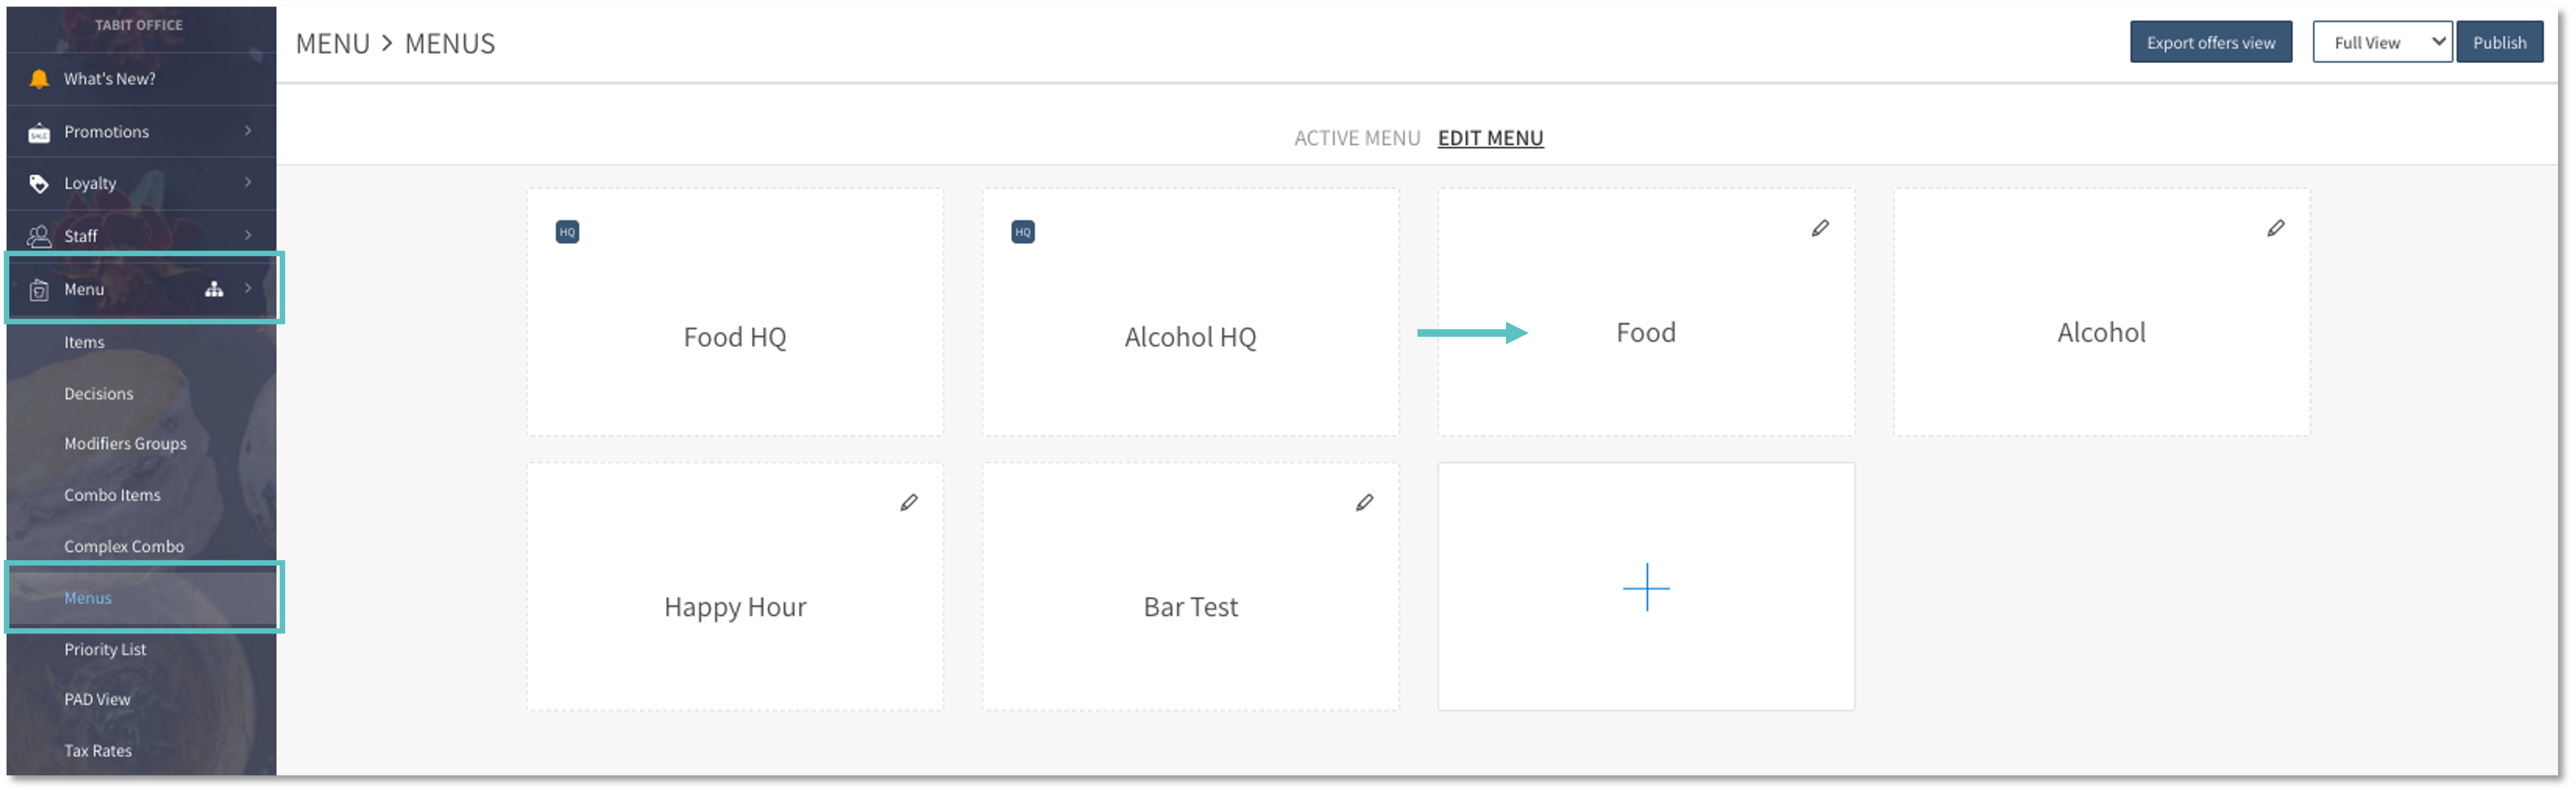Click the HQ badge on Food HQ card
Screen dimensions: 2576x791
[x=567, y=232]
